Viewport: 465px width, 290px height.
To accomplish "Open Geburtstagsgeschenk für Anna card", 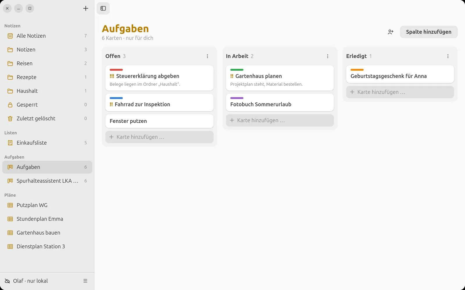I will (400, 74).
